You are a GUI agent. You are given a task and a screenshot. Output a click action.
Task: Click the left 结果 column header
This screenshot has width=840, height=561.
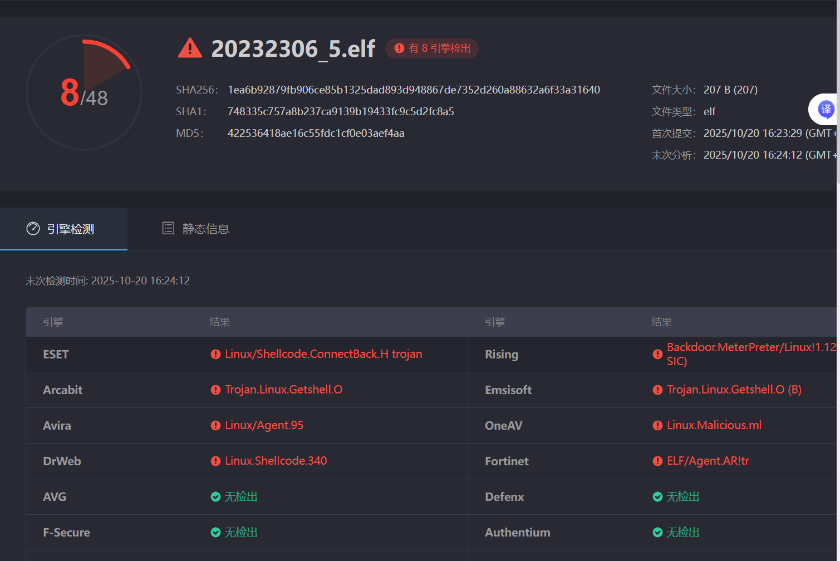click(220, 322)
